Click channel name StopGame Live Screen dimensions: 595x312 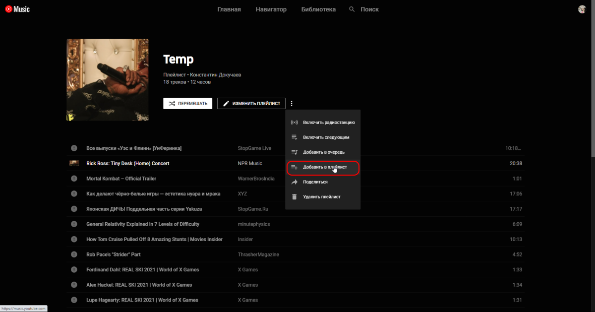coord(254,148)
